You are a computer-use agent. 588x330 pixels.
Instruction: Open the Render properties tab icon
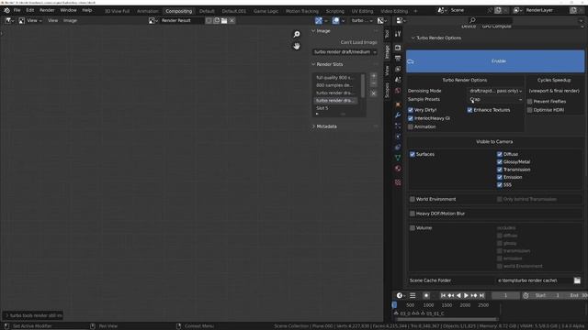pos(398,48)
